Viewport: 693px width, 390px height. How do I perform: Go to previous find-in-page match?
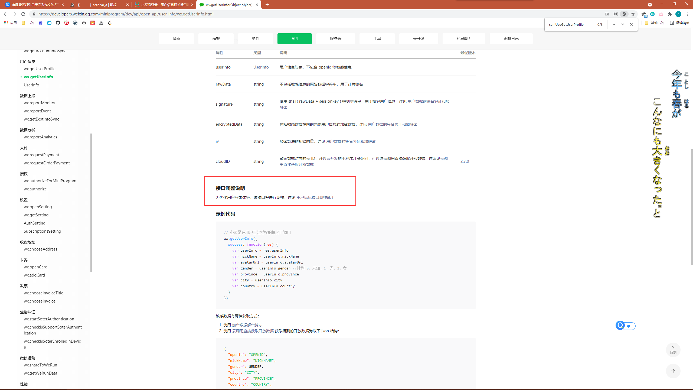pyautogui.click(x=614, y=24)
